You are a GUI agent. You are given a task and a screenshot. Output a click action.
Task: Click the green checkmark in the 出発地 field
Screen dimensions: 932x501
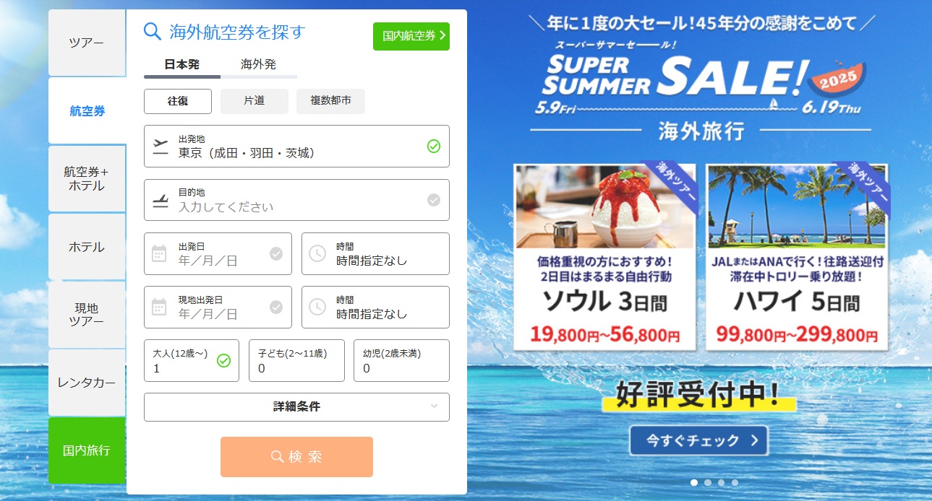tap(434, 147)
